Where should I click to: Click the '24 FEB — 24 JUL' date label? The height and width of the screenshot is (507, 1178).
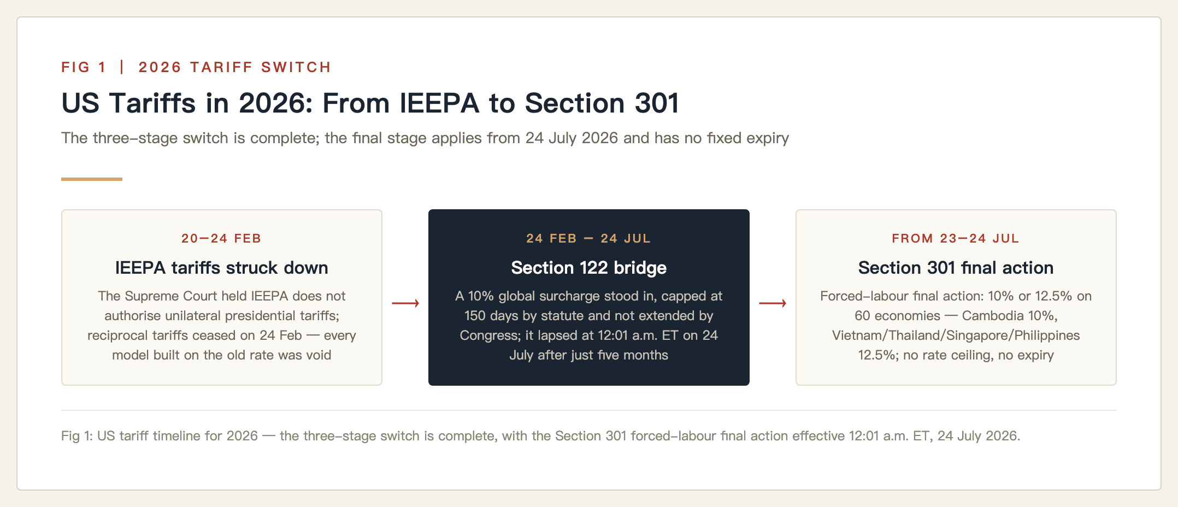[x=589, y=238]
